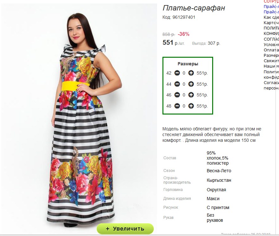
Task: Open the dress product photo
Action: [x=79, y=118]
